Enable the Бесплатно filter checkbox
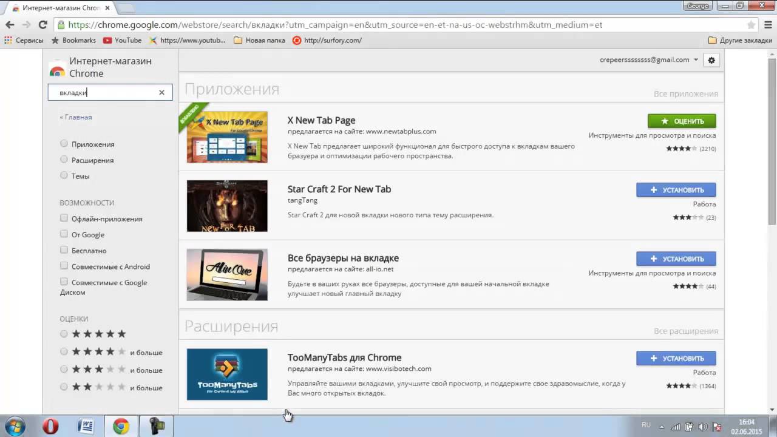777x437 pixels. (x=64, y=250)
